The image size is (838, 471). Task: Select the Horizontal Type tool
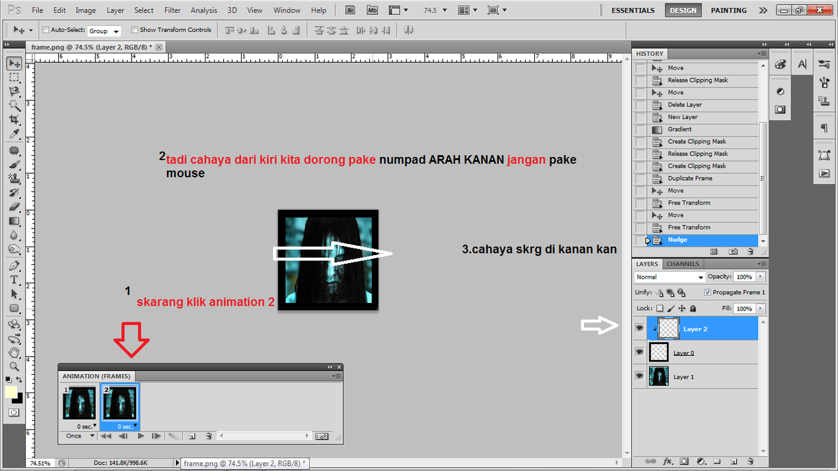[14, 279]
